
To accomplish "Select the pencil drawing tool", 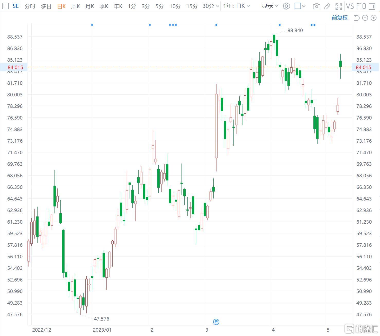I will (327, 6).
